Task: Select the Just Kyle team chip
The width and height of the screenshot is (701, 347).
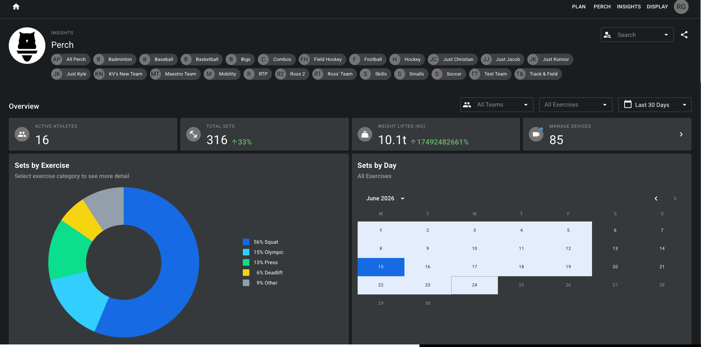Action: tap(71, 74)
